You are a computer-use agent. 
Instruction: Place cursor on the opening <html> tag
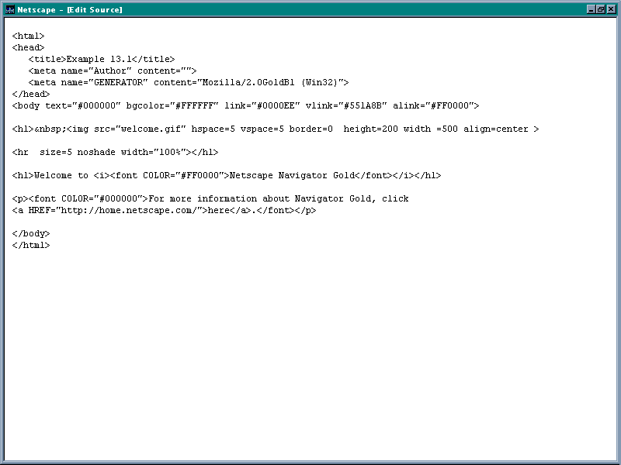click(x=28, y=36)
